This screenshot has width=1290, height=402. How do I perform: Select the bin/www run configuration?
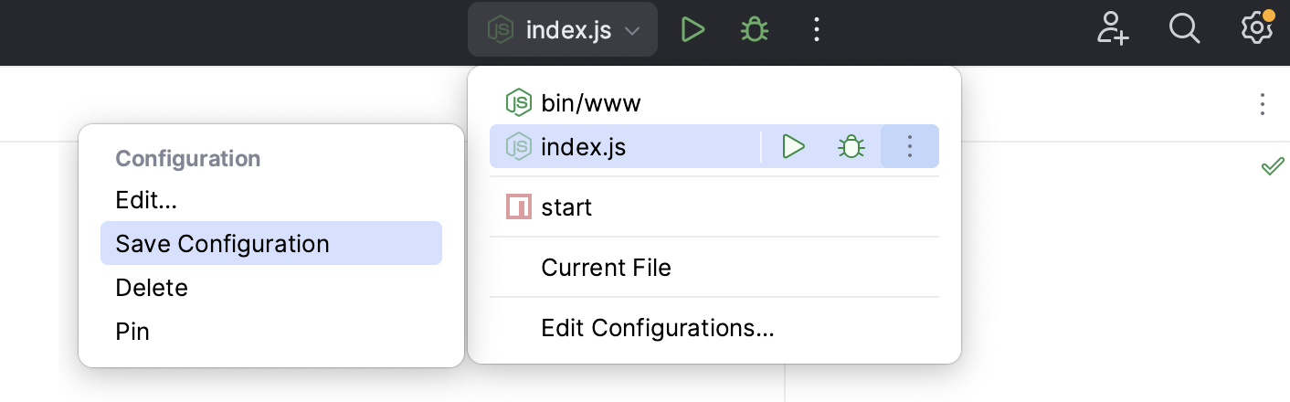click(x=590, y=102)
